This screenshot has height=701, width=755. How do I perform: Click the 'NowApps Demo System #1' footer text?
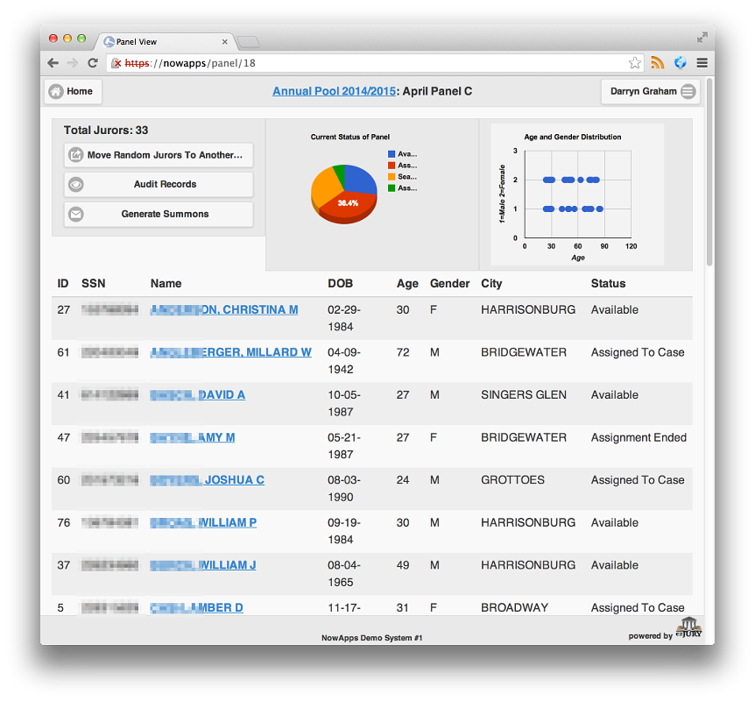pyautogui.click(x=371, y=638)
